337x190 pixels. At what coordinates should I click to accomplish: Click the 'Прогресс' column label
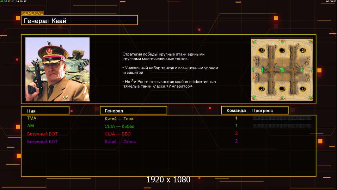tap(262, 111)
